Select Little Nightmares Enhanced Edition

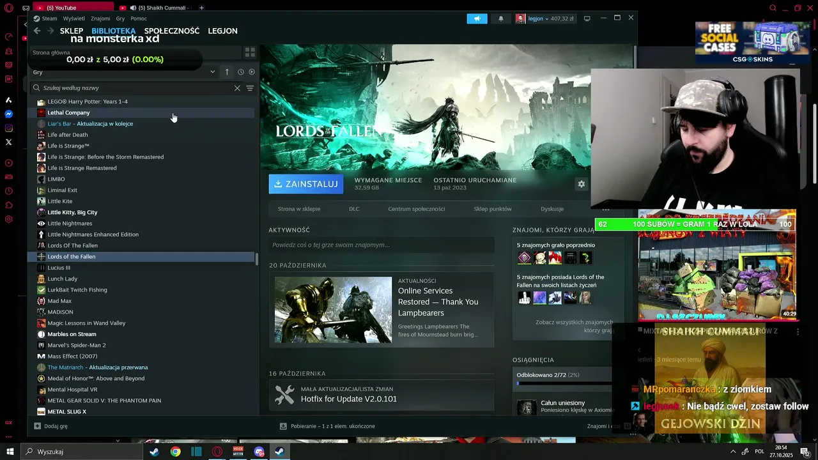[x=141, y=234]
